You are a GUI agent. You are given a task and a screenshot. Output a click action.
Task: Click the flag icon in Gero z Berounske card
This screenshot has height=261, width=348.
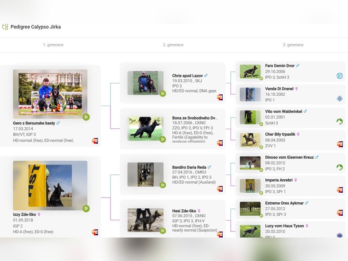pyautogui.click(x=95, y=141)
